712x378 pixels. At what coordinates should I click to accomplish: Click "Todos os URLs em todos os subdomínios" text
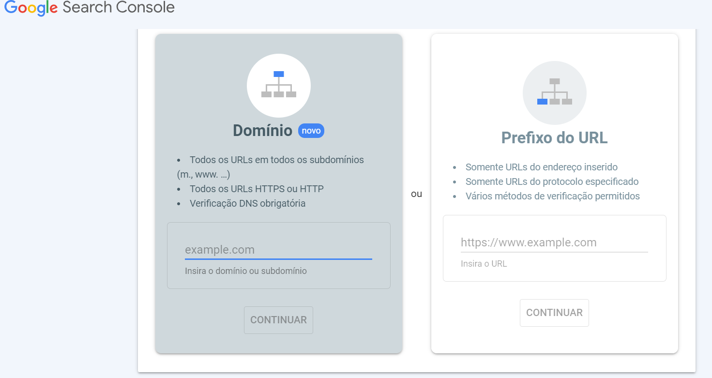[x=277, y=160]
